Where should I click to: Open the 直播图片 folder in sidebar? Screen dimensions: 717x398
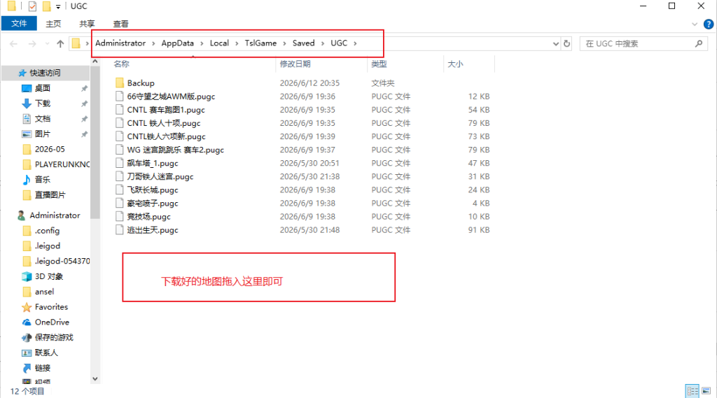tap(50, 194)
